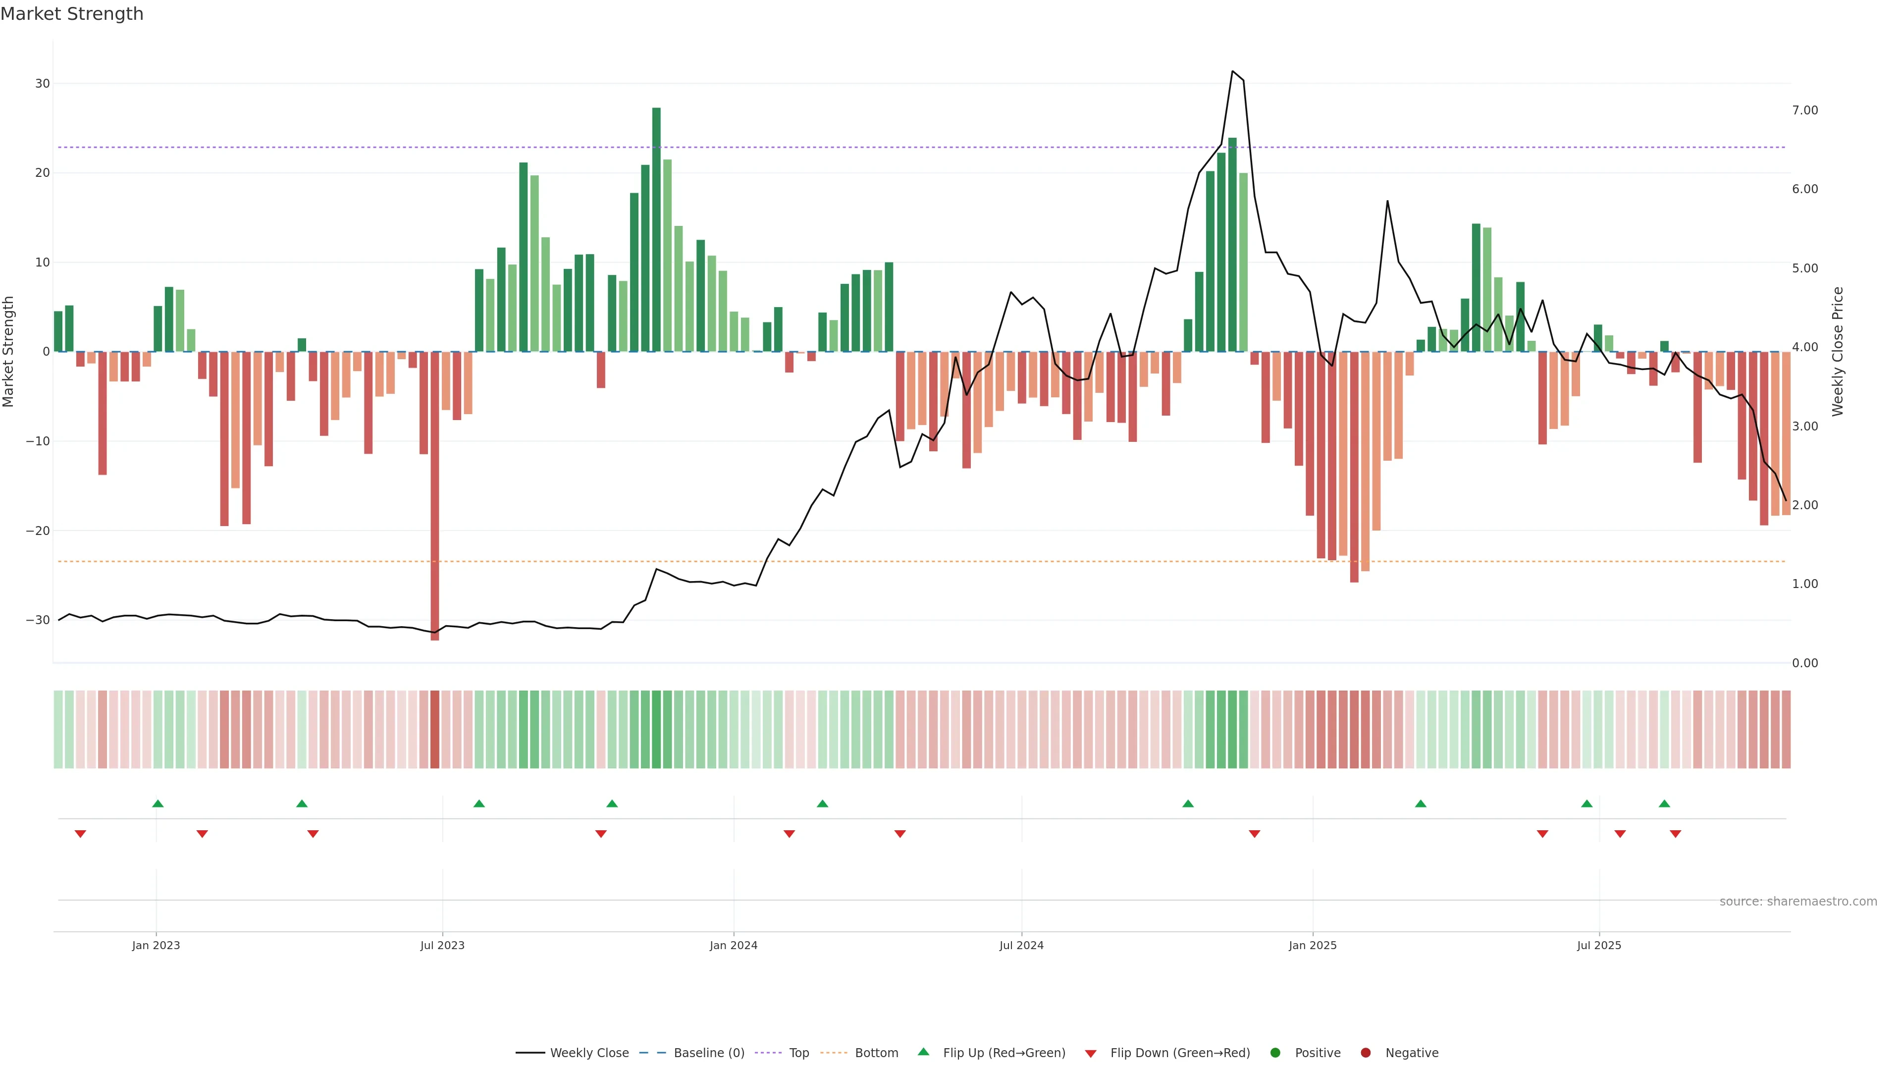Screen dimensions: 1902x1070
Task: Click the Jan 2024 axis label
Action: pyautogui.click(x=733, y=945)
